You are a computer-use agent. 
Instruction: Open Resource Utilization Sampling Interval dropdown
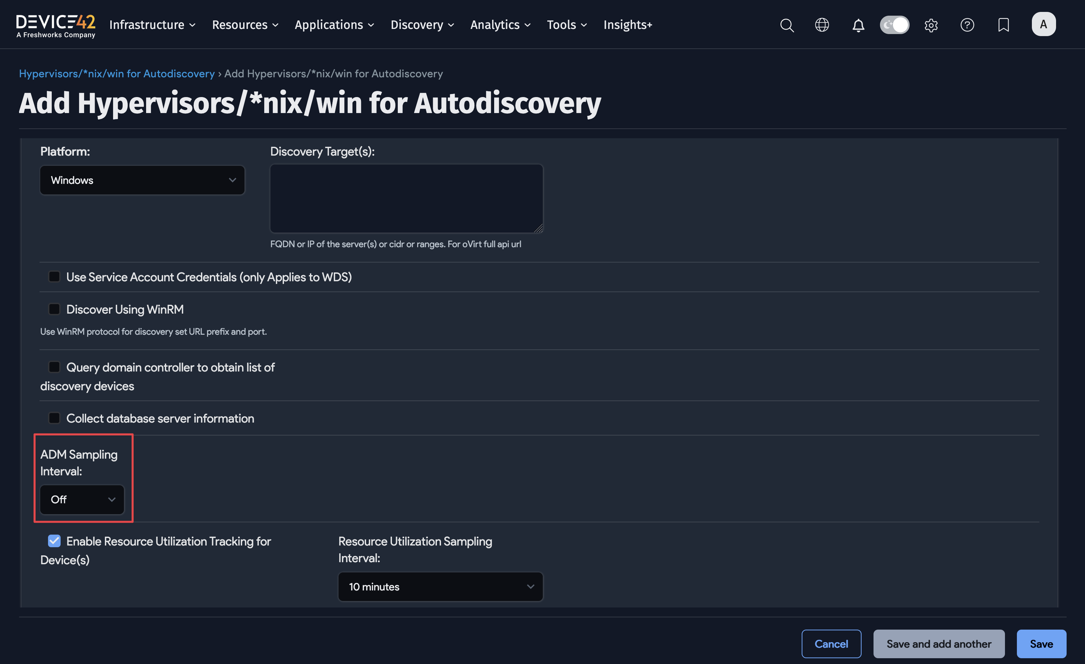tap(440, 586)
